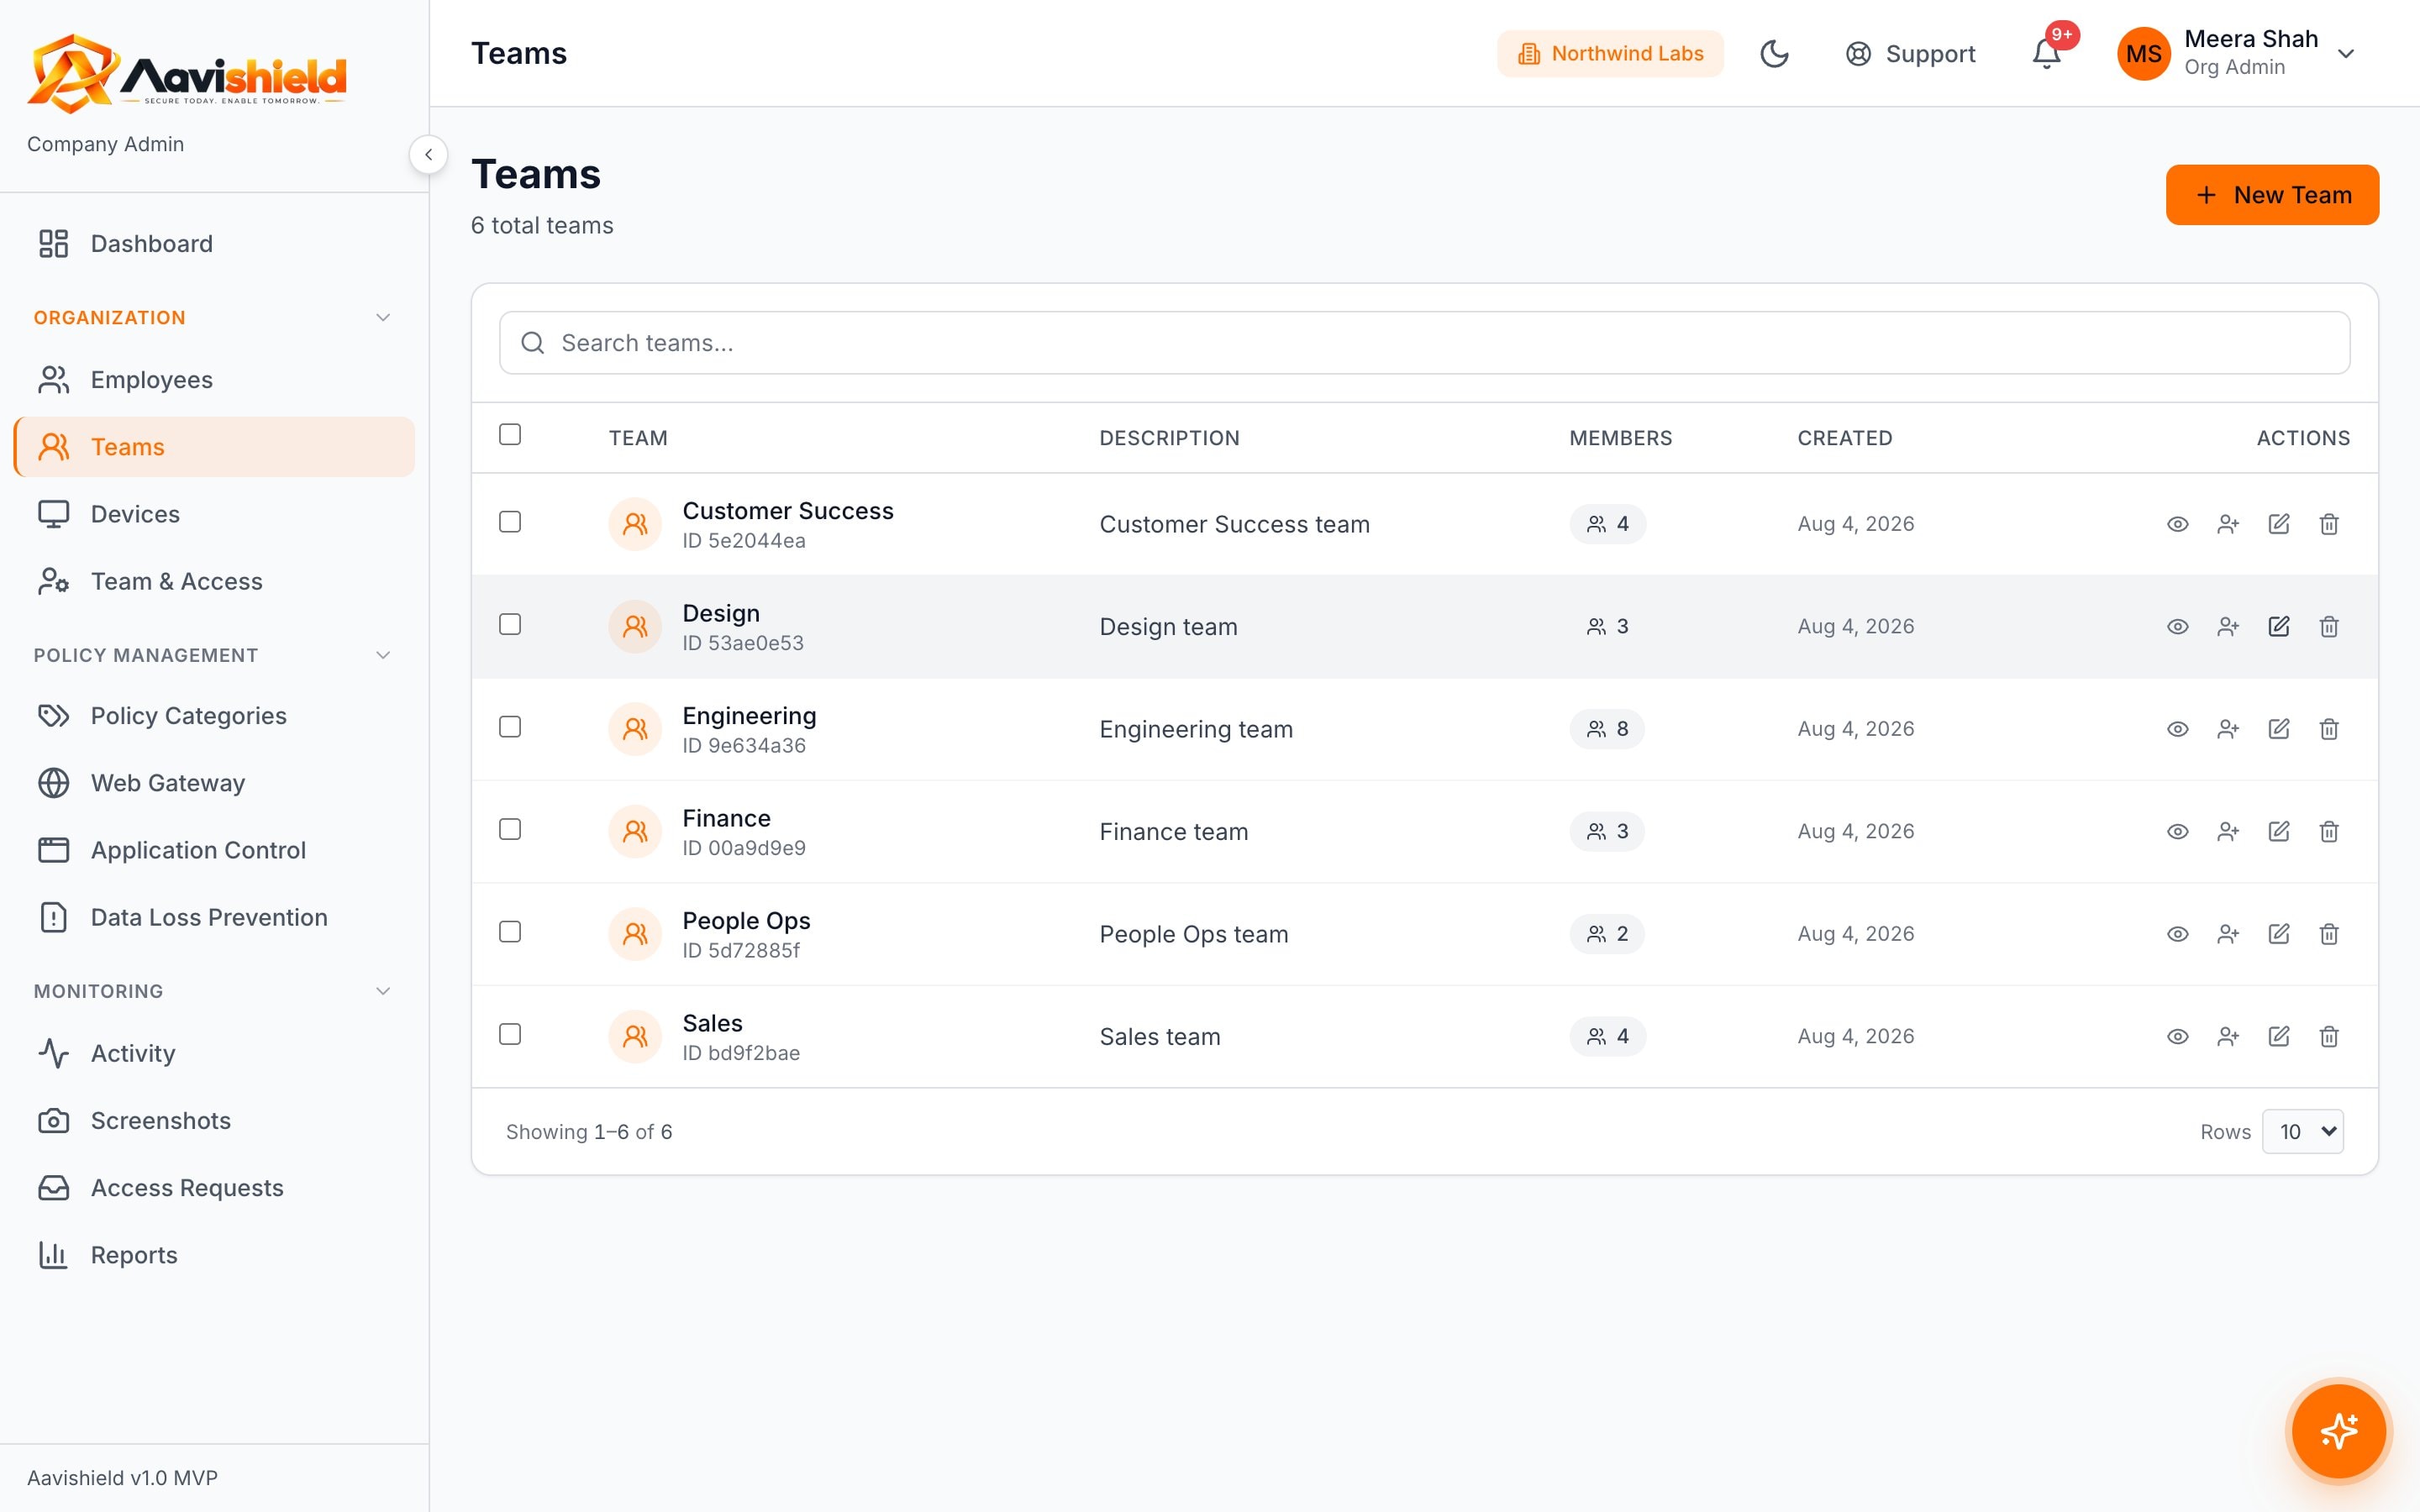The width and height of the screenshot is (2420, 1512).
Task: Open Screenshots in the sidebar
Action: click(x=214, y=1121)
